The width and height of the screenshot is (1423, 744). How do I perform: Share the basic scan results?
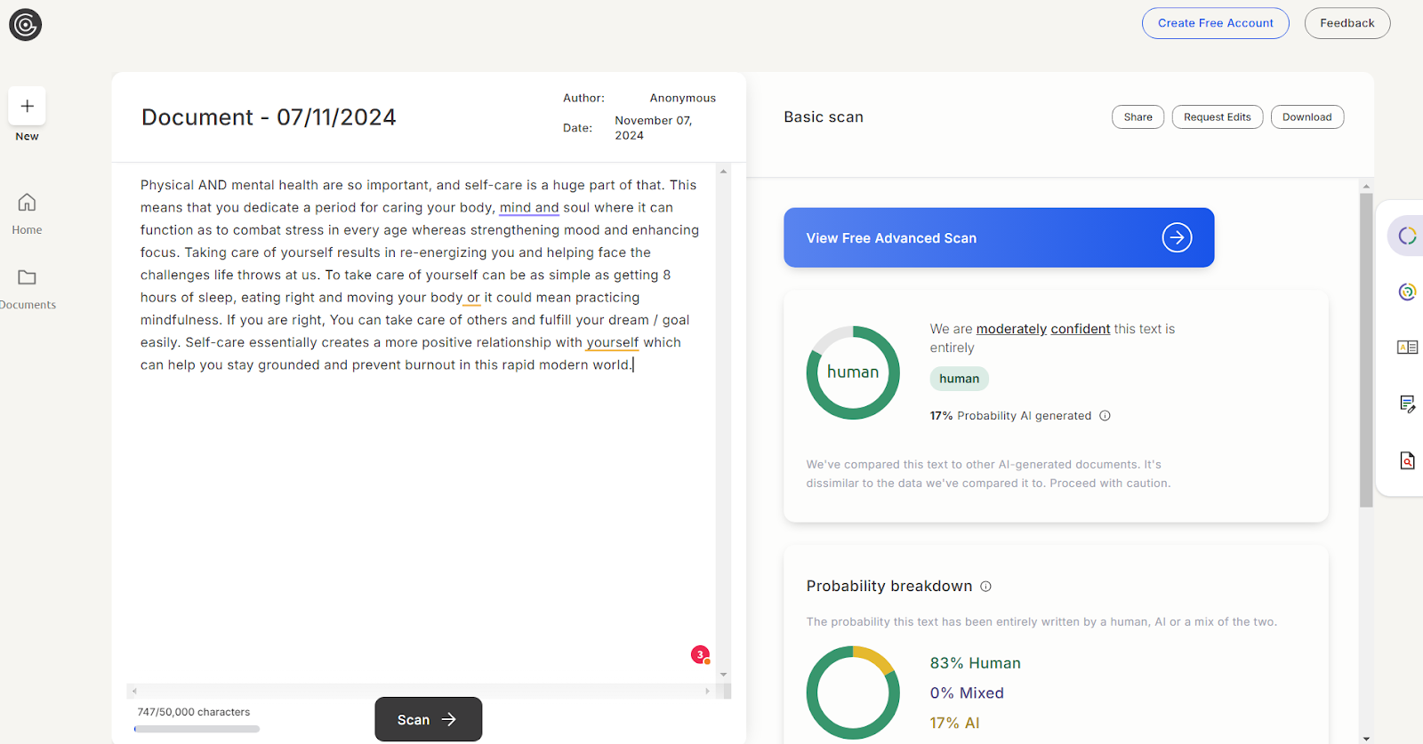click(x=1138, y=117)
